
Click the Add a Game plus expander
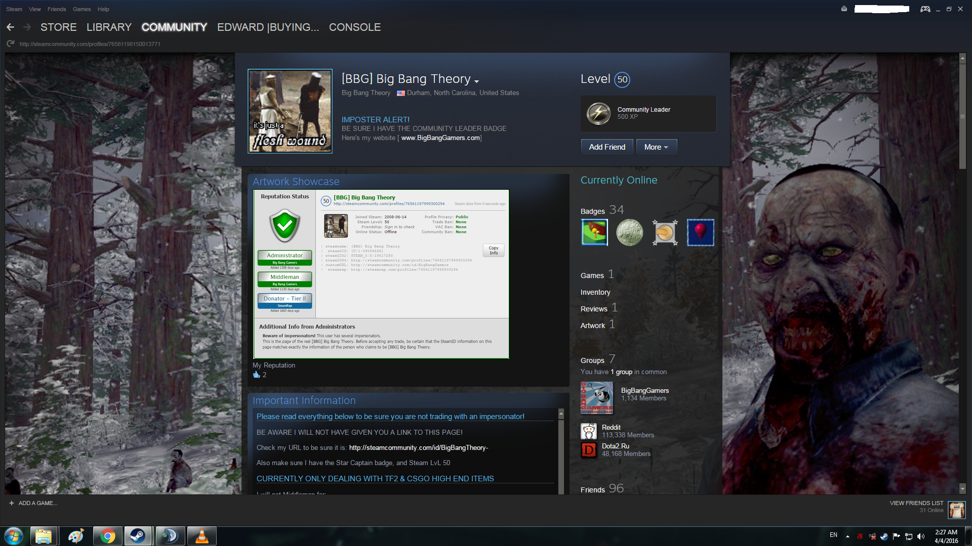pyautogui.click(x=12, y=503)
